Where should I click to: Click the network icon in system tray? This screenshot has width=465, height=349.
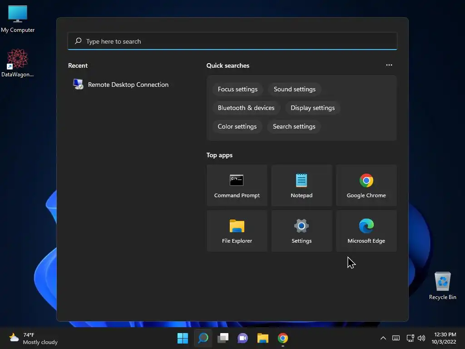point(410,338)
